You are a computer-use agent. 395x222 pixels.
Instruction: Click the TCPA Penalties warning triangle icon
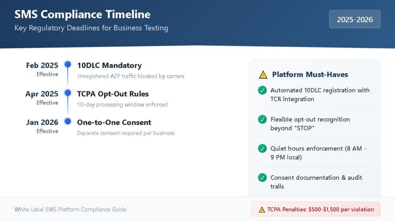click(262, 210)
